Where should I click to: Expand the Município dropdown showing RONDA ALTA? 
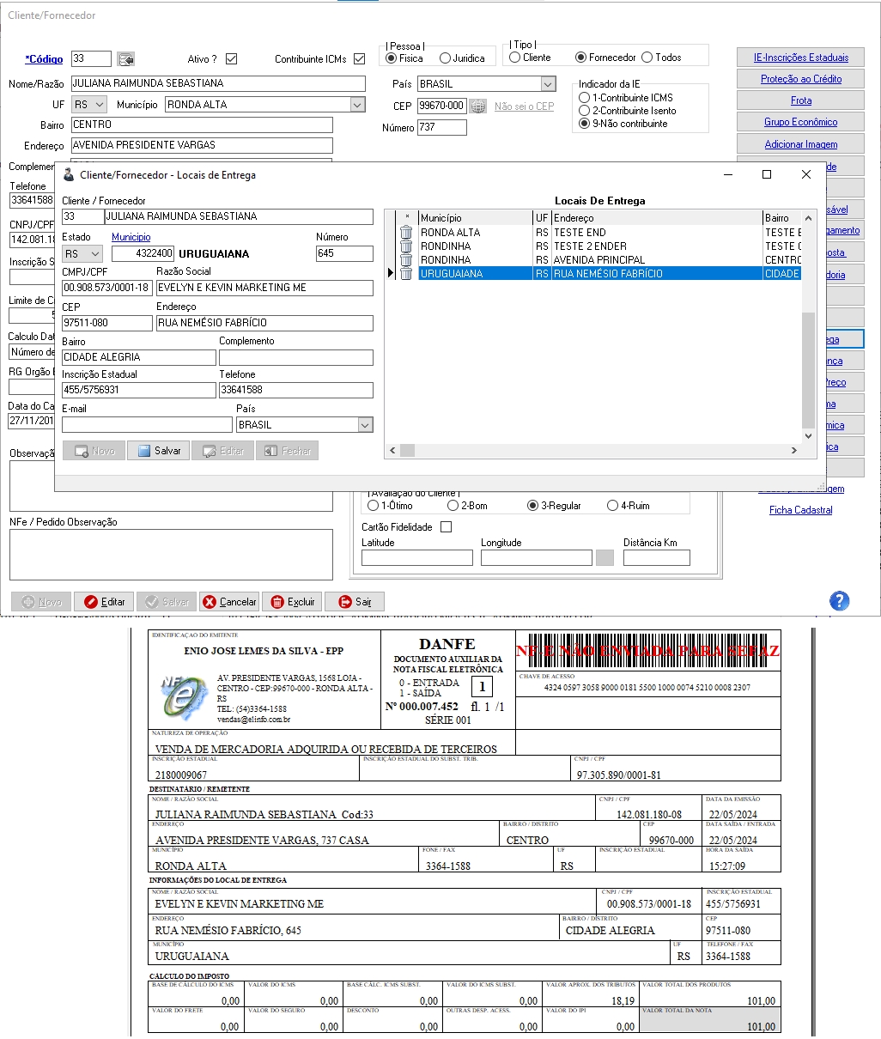pos(358,105)
